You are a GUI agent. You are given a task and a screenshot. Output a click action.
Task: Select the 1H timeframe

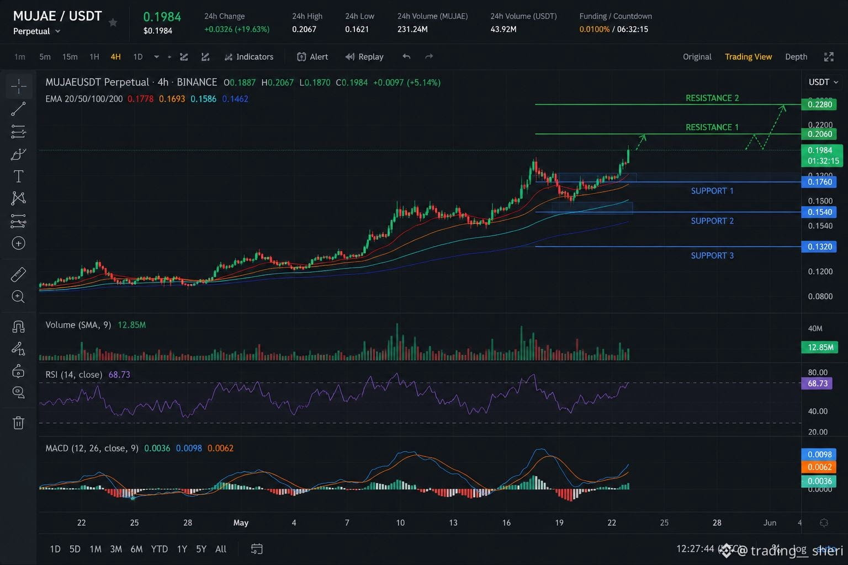(94, 57)
